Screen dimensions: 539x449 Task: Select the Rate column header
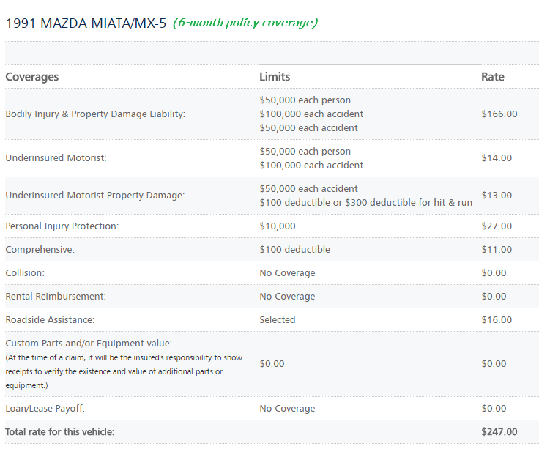(x=492, y=77)
